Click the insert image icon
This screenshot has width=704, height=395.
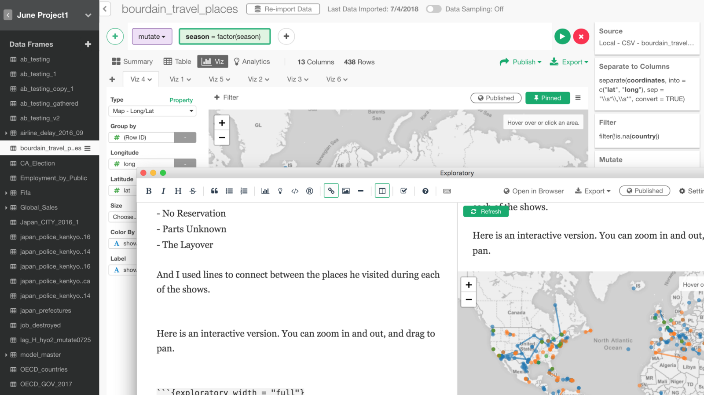coord(346,191)
